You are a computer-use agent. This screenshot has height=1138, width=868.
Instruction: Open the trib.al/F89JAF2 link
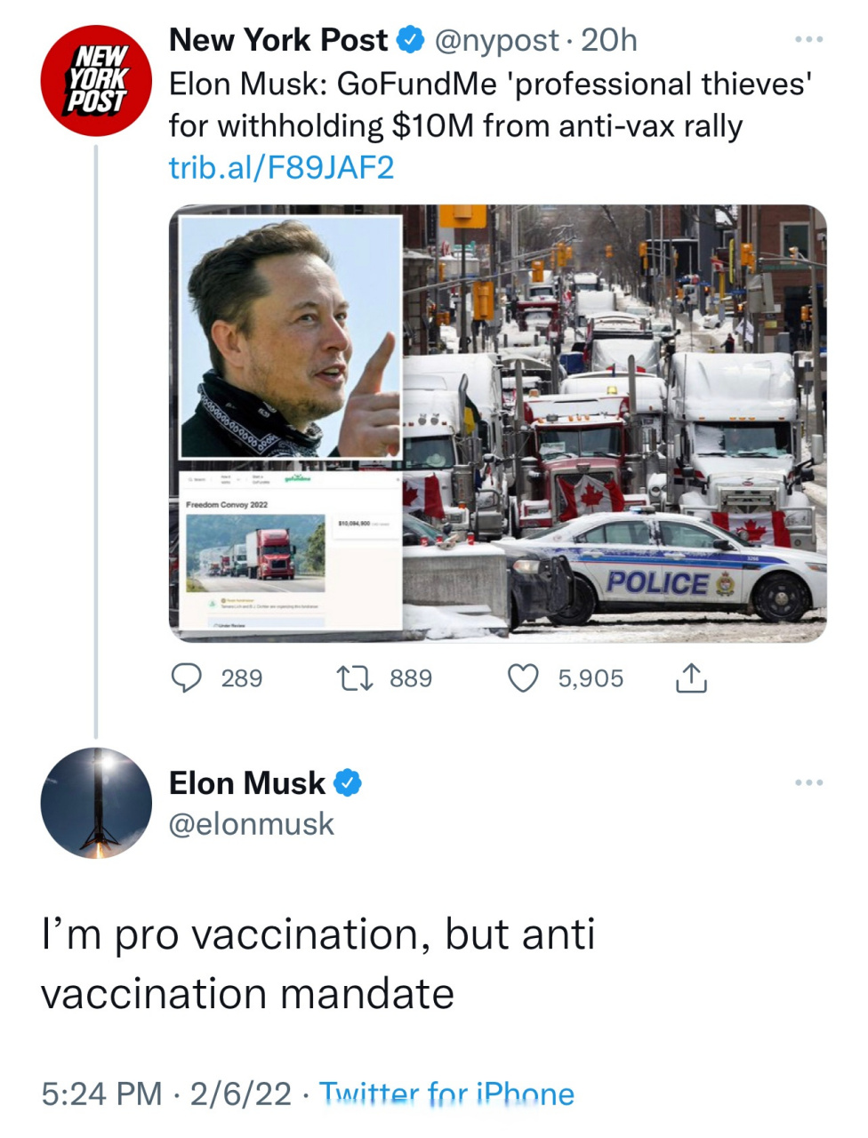coord(281,167)
